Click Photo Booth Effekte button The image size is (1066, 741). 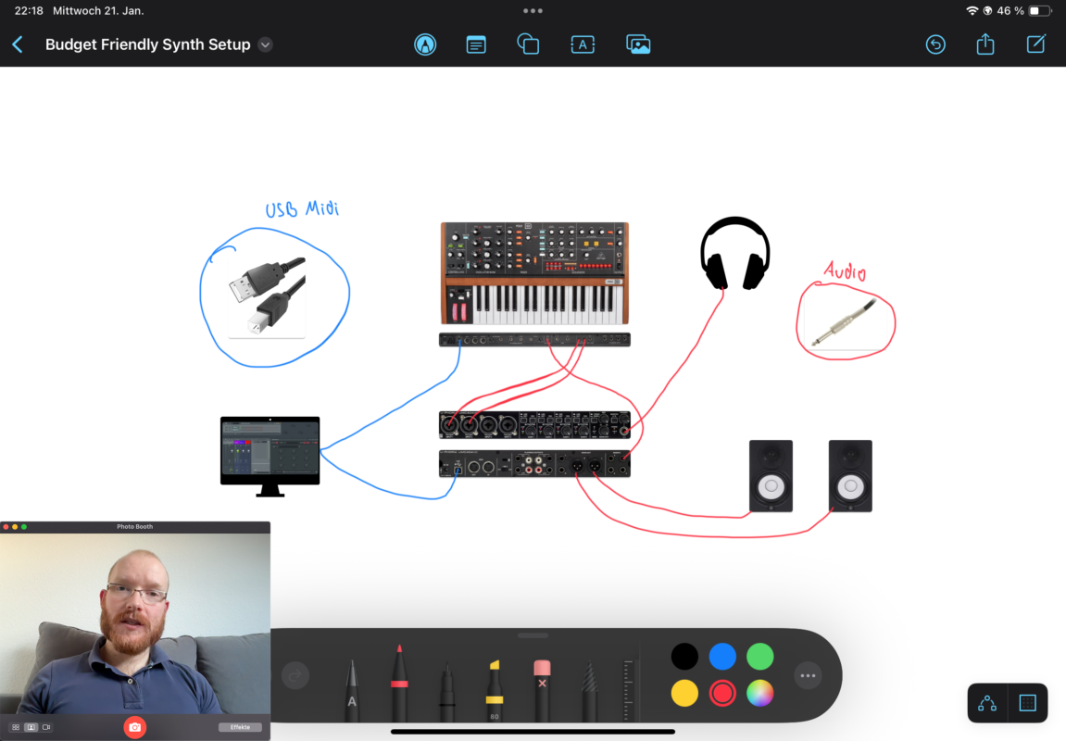(240, 727)
